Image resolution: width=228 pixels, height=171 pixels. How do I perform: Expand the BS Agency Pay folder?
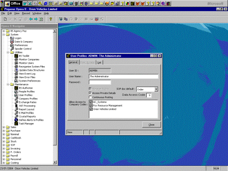[x=4, y=31]
